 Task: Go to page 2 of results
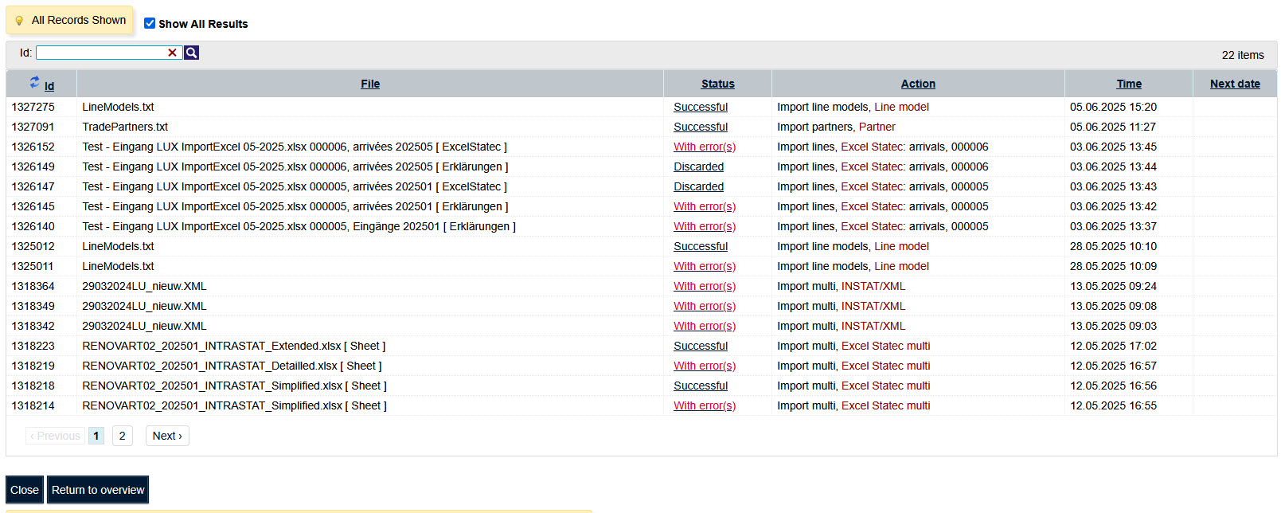point(122,436)
